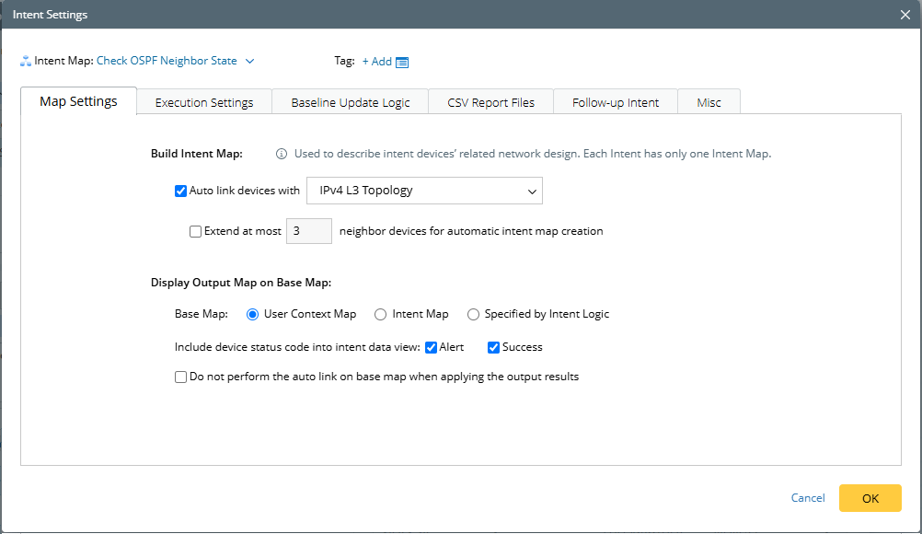Click the + Add tag link
This screenshot has width=922, height=534.
[x=376, y=62]
